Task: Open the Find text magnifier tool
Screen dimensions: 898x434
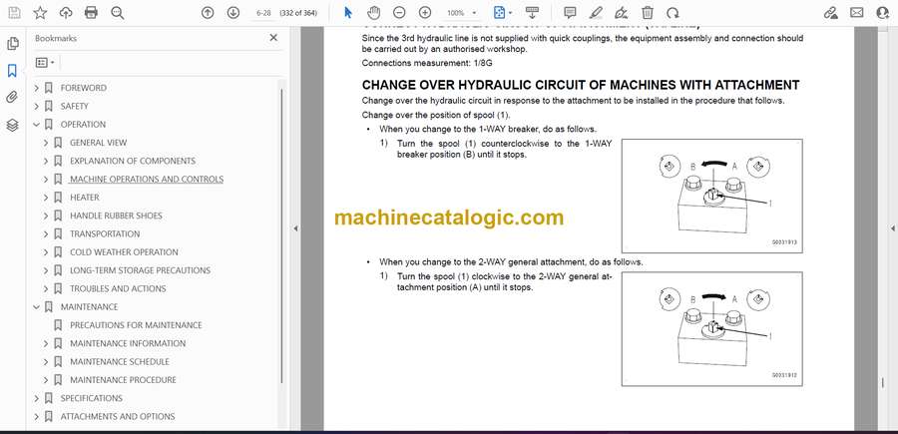Action: 118,13
